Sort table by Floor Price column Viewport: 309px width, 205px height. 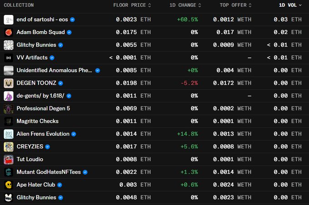[x=132, y=5]
